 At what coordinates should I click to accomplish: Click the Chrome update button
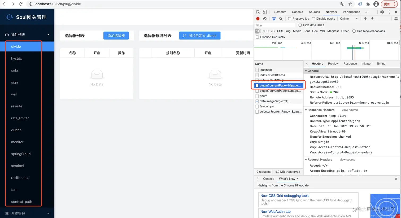(x=390, y=4)
